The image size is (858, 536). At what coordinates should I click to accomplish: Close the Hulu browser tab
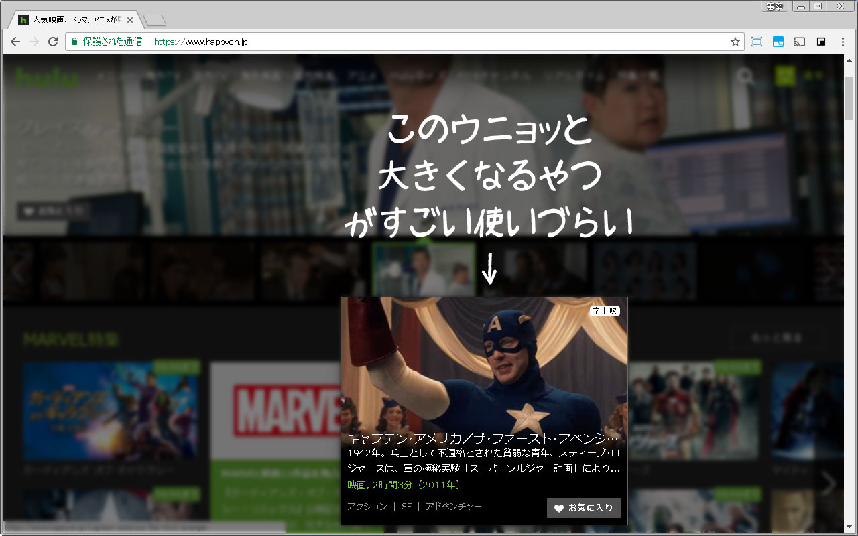pyautogui.click(x=130, y=20)
